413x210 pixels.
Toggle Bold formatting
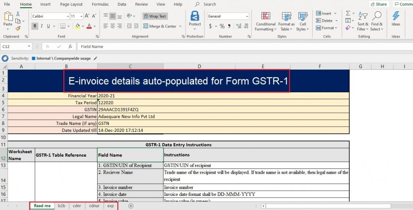coord(35,26)
